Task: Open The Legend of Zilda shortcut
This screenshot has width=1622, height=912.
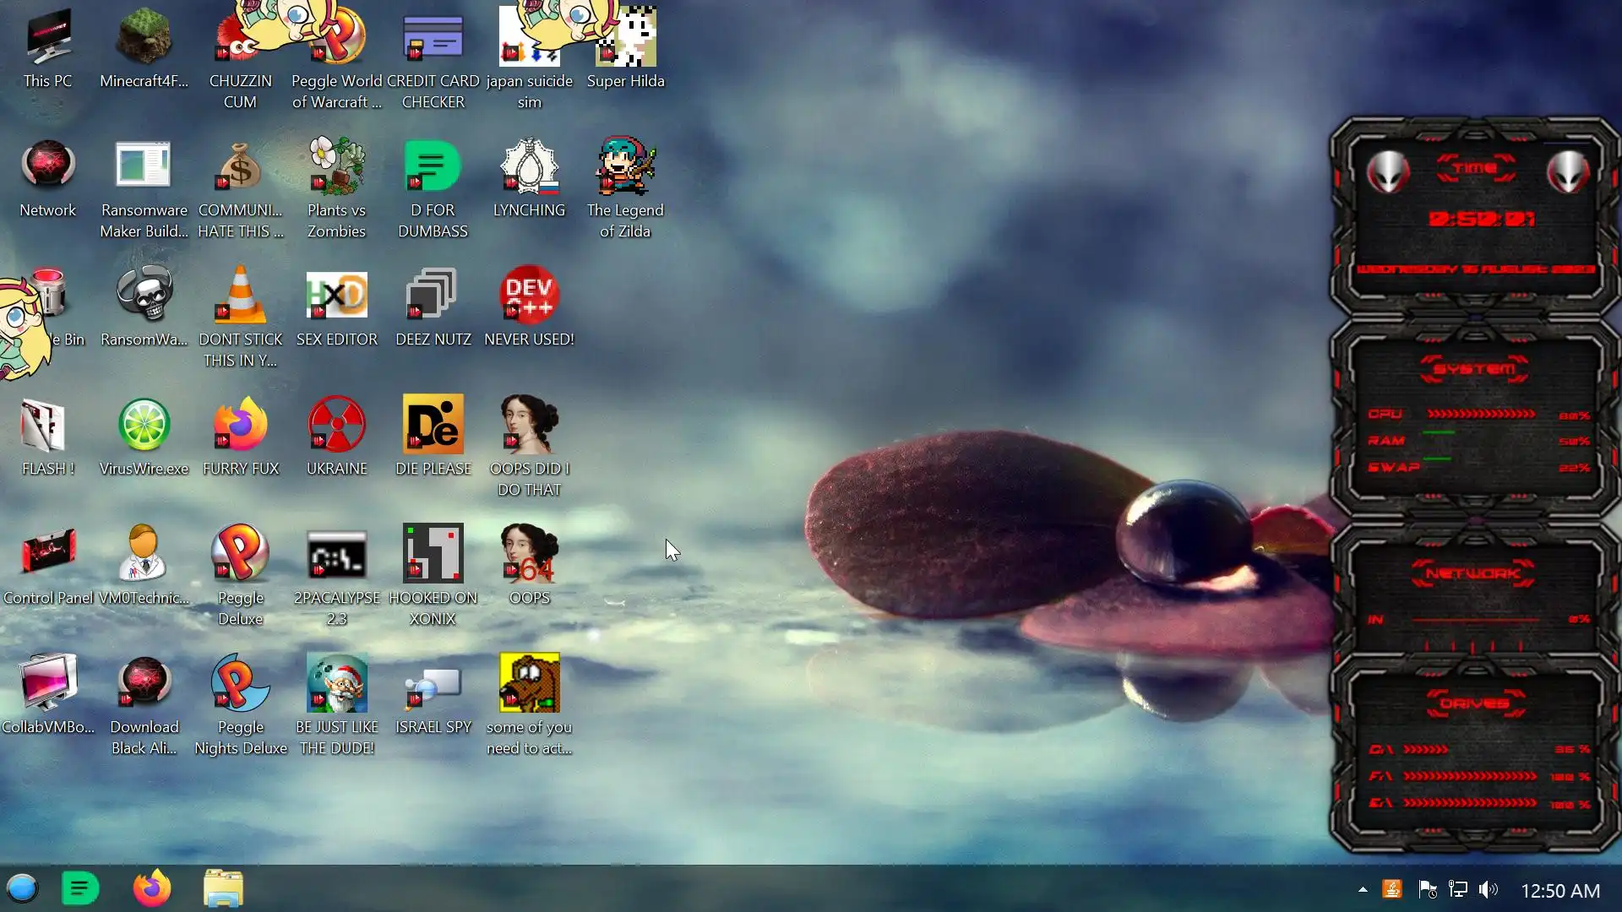Action: pyautogui.click(x=625, y=167)
